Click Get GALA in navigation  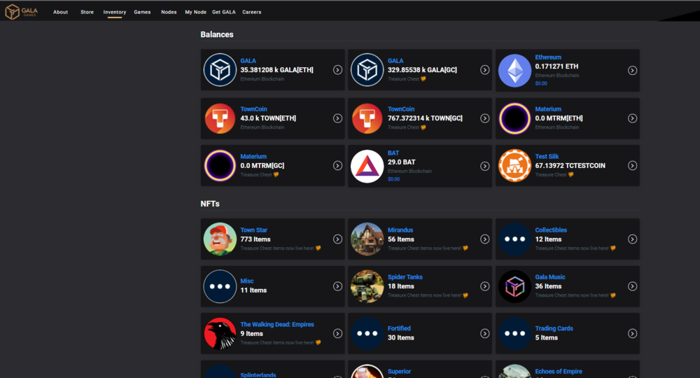point(224,12)
